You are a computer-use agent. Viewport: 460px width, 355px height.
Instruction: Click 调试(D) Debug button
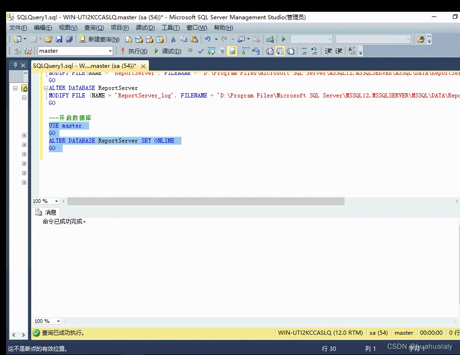click(168, 51)
